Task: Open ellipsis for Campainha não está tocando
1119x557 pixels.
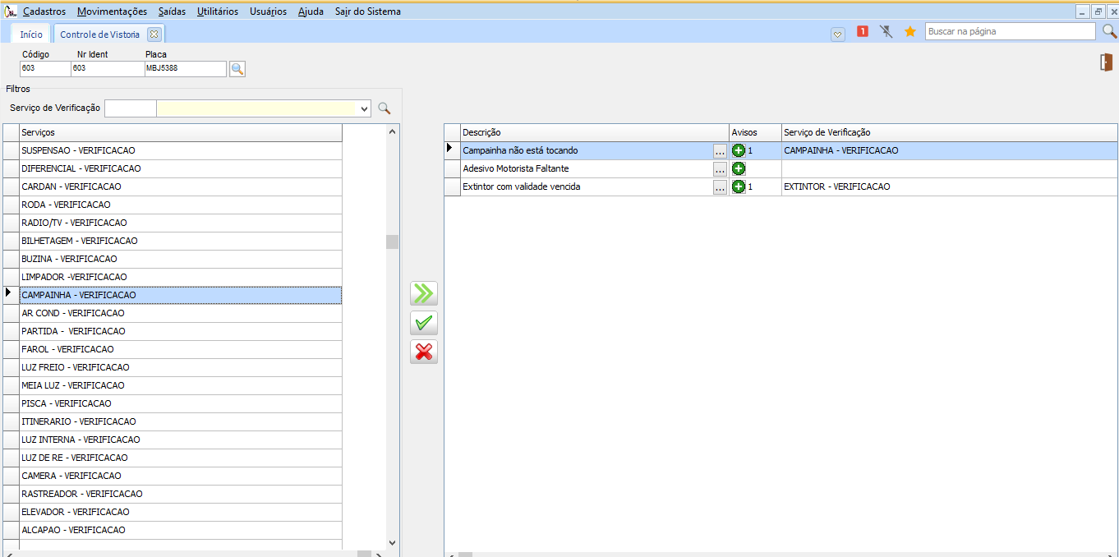Action: [x=721, y=151]
